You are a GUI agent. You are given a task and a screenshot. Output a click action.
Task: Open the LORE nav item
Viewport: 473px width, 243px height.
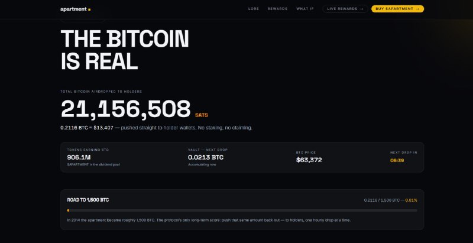[x=254, y=9]
